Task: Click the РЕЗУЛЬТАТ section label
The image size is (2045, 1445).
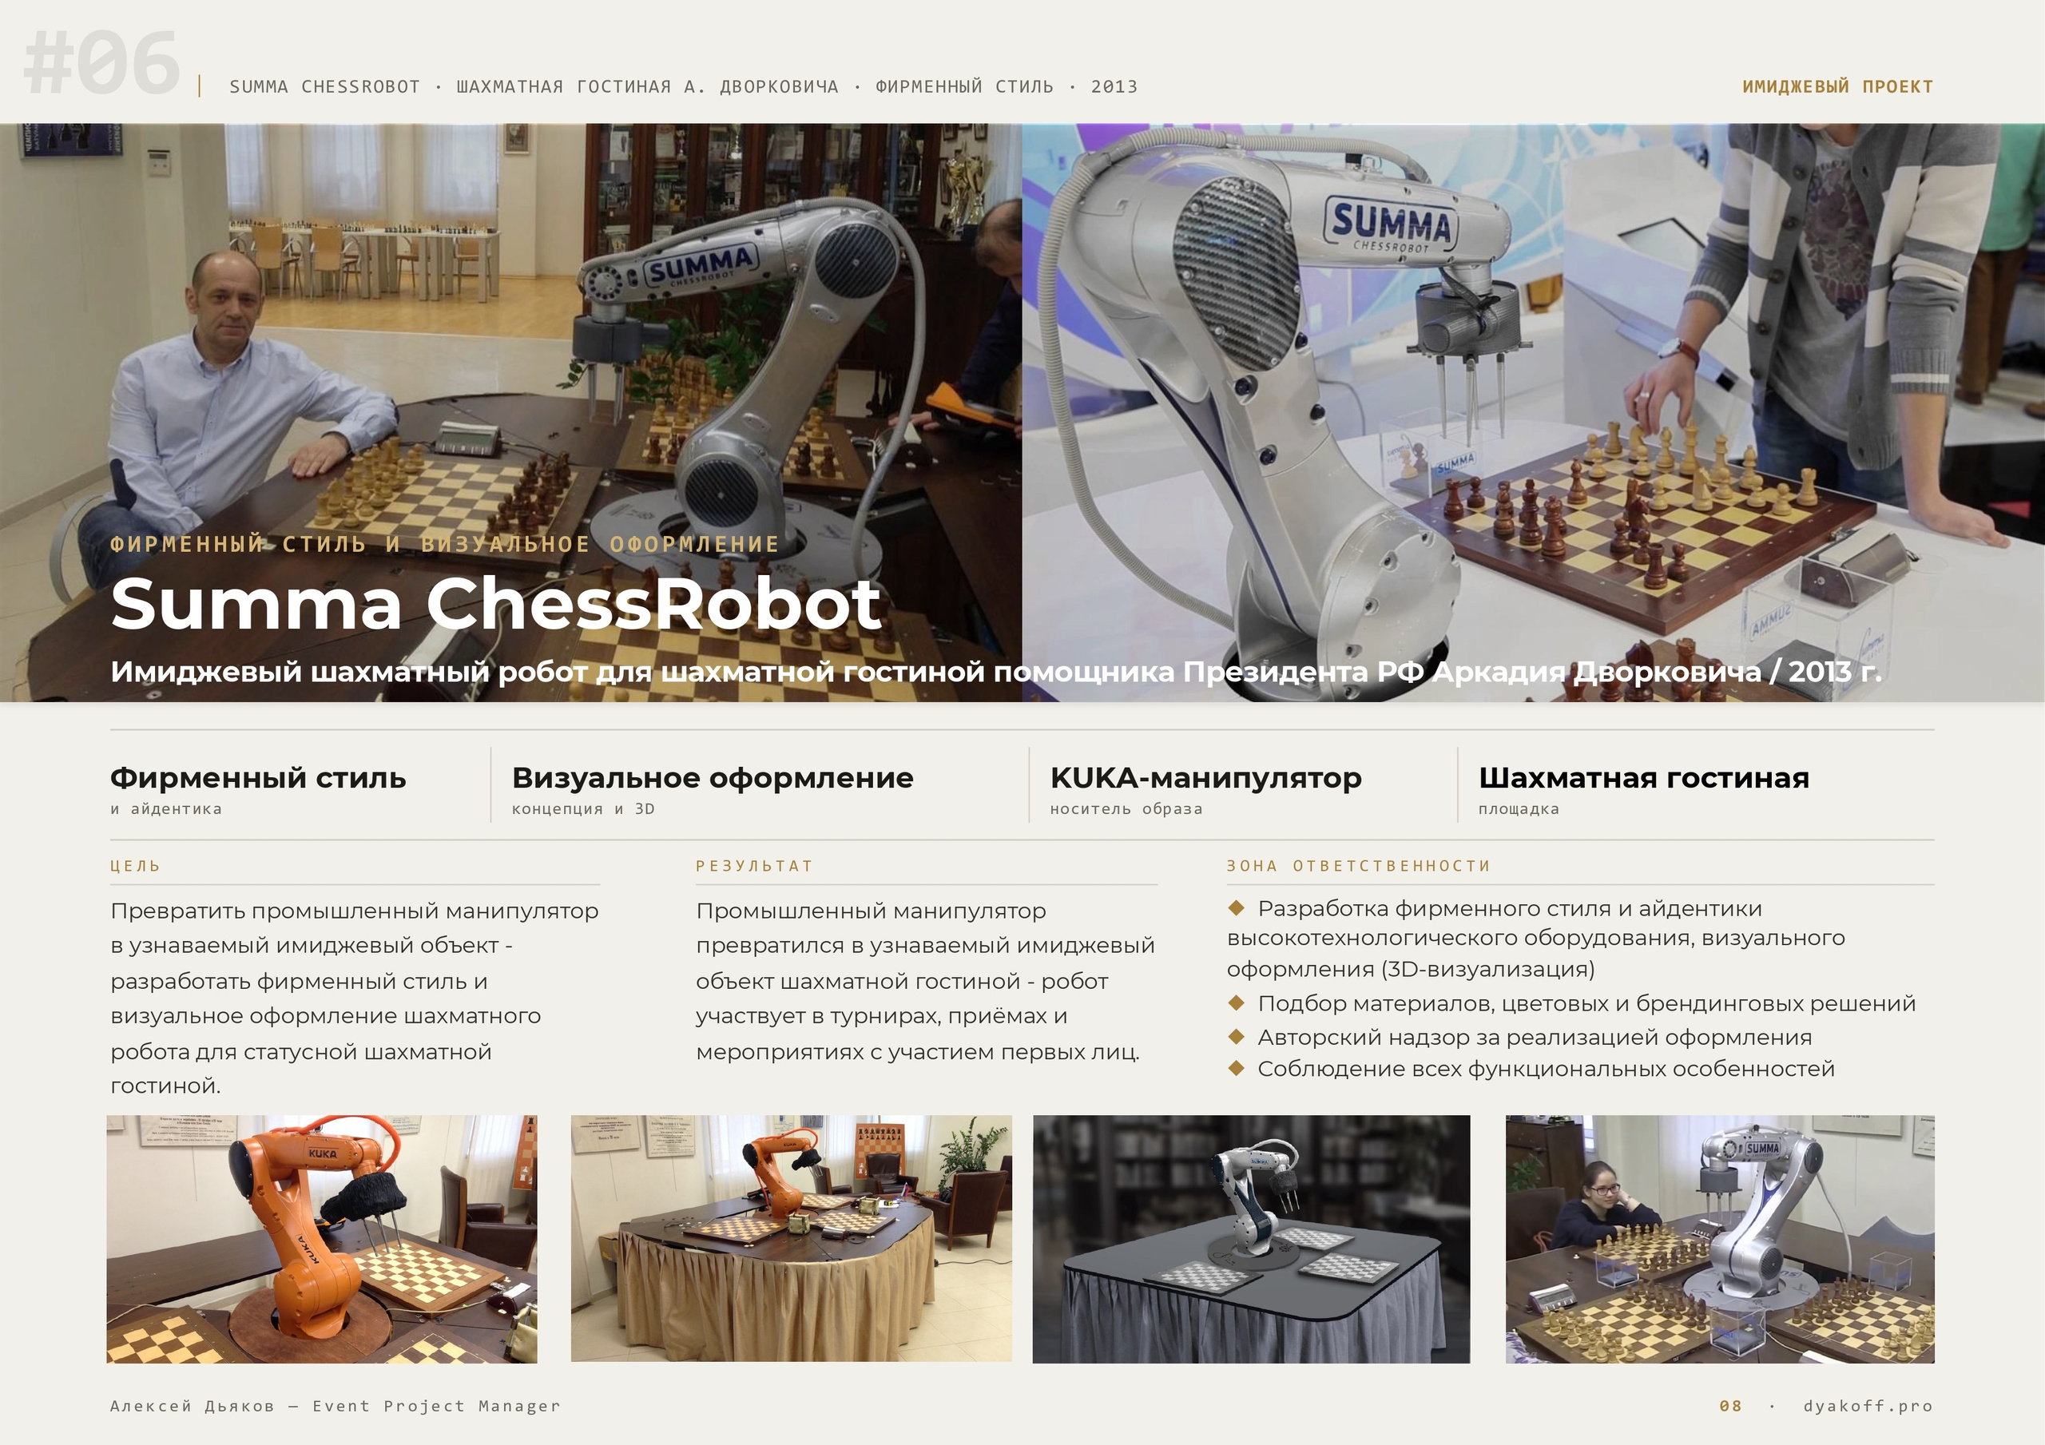Action: 754,866
